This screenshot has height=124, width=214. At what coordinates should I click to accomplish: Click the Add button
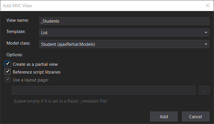pos(164,116)
